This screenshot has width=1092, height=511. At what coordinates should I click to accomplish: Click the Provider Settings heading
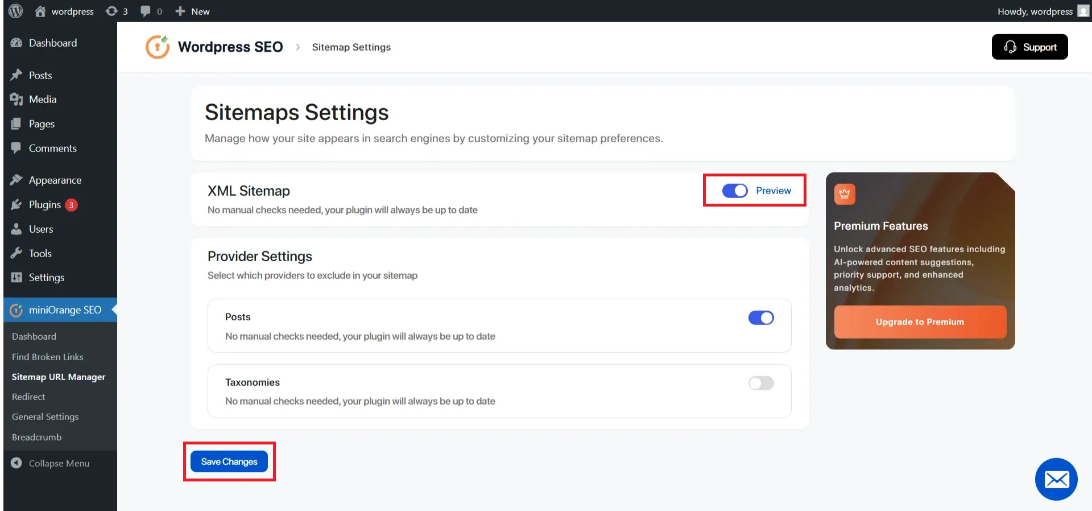[x=260, y=257]
